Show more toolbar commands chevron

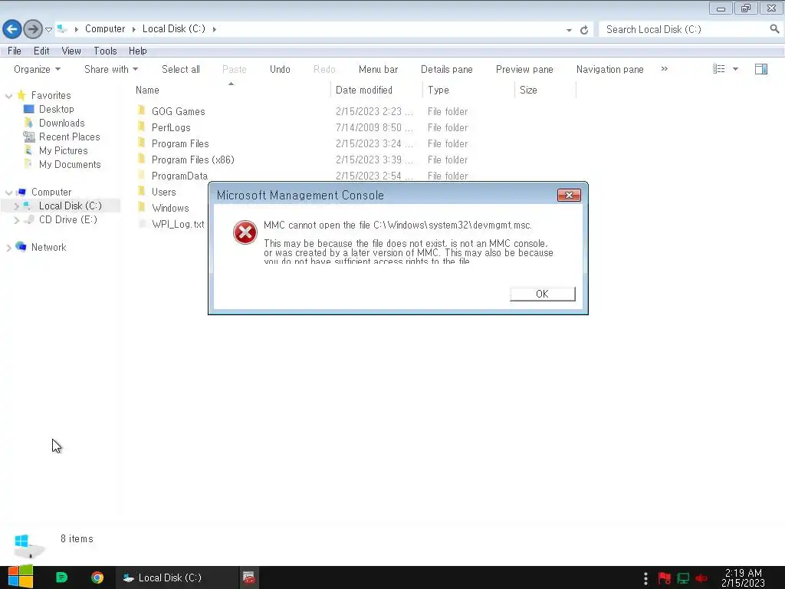click(665, 68)
